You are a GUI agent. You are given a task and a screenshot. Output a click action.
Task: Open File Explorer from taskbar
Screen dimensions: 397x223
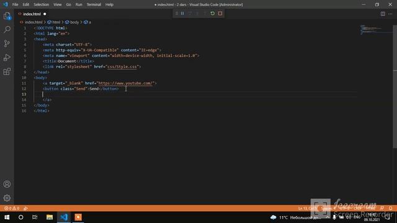pos(50,217)
